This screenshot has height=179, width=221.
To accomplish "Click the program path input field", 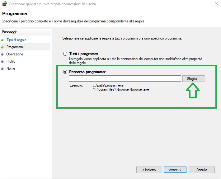I will pyautogui.click(x=125, y=78).
